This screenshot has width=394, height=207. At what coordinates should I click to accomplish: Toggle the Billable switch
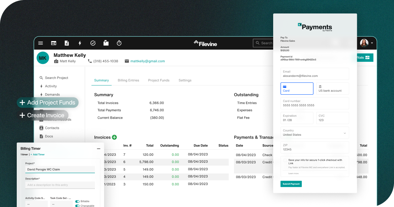pos(77,201)
